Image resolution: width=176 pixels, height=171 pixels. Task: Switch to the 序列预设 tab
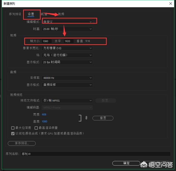15,14
